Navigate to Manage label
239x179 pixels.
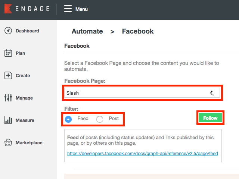(x=24, y=98)
